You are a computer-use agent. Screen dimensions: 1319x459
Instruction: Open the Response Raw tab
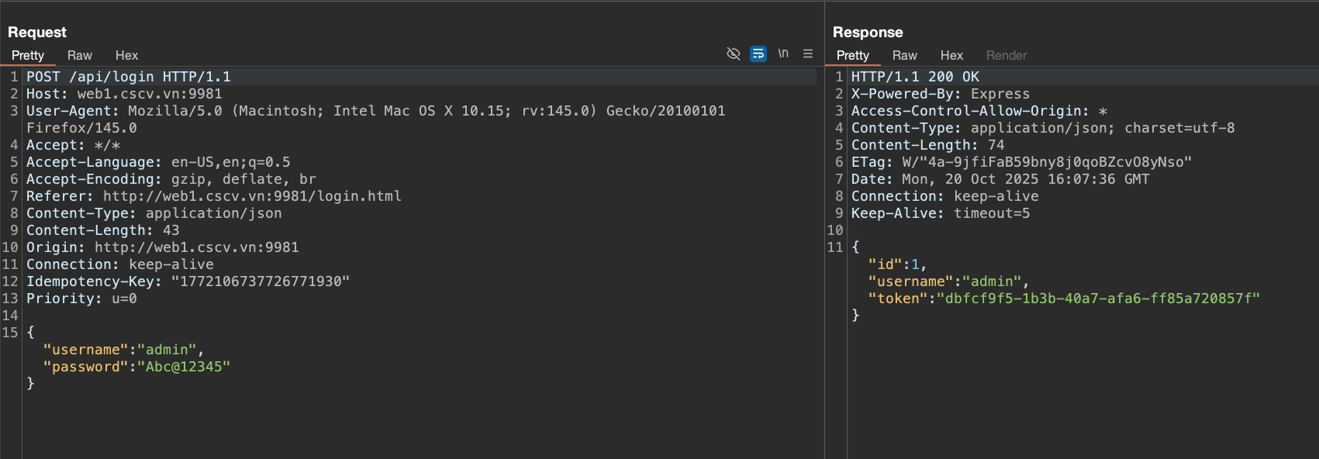click(904, 55)
